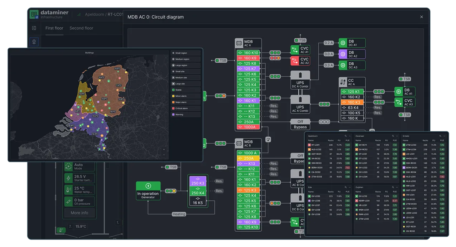Search in the Apeldoorn table
Viewport: 456px width, 247px height.
(346, 136)
